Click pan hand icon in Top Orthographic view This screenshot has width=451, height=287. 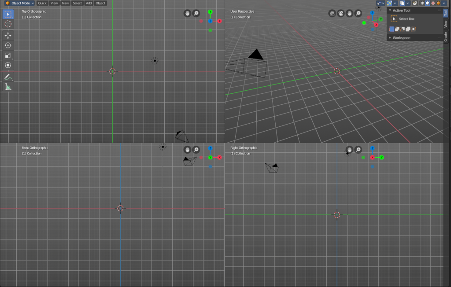[187, 13]
